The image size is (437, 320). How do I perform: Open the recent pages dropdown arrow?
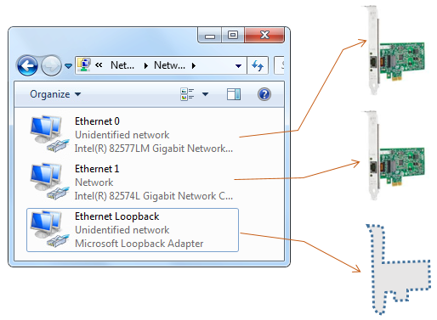(68, 66)
